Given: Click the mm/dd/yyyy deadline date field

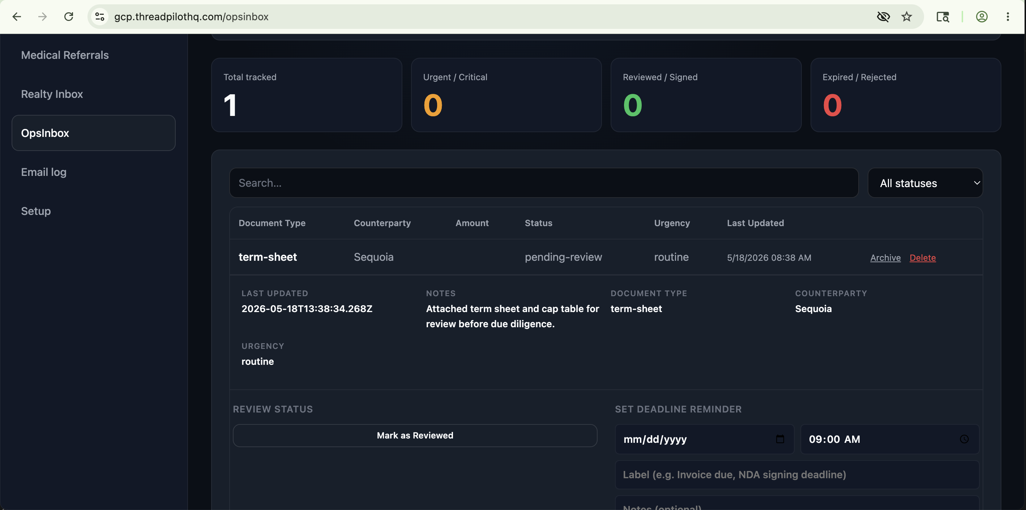Looking at the screenshot, I should coord(704,439).
